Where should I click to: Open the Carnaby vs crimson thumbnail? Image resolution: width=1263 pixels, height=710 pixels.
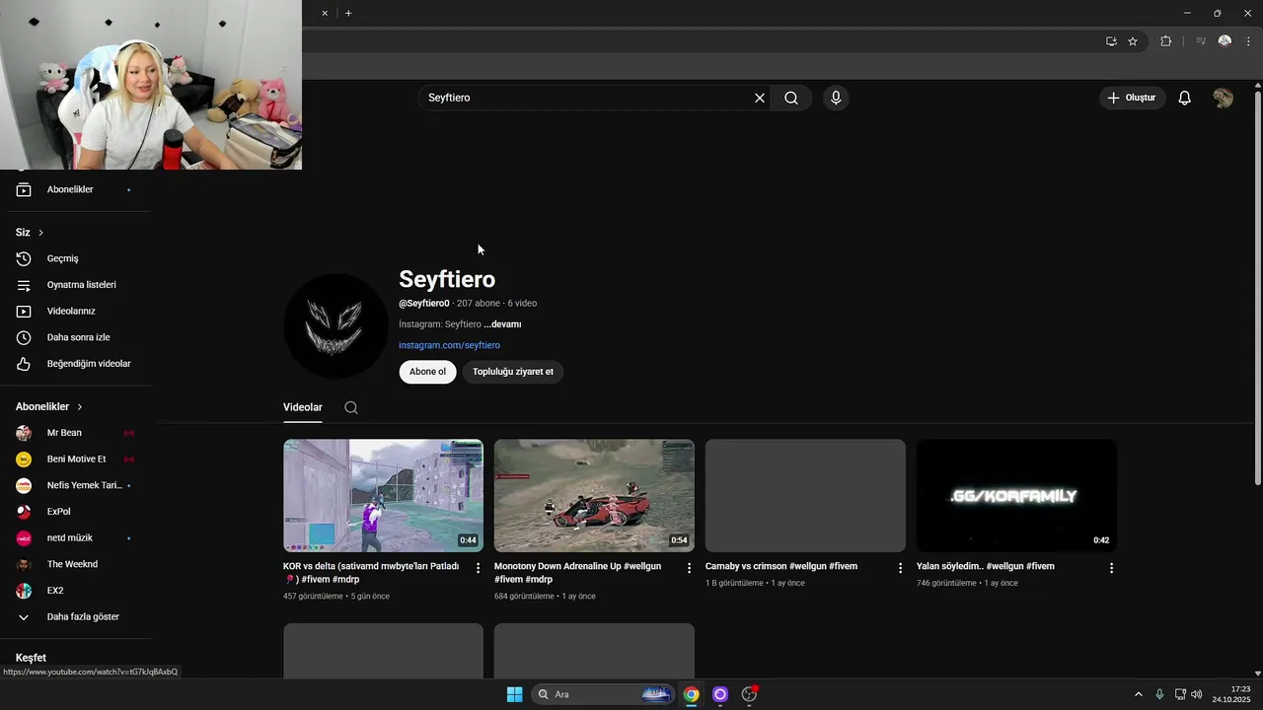pos(805,495)
